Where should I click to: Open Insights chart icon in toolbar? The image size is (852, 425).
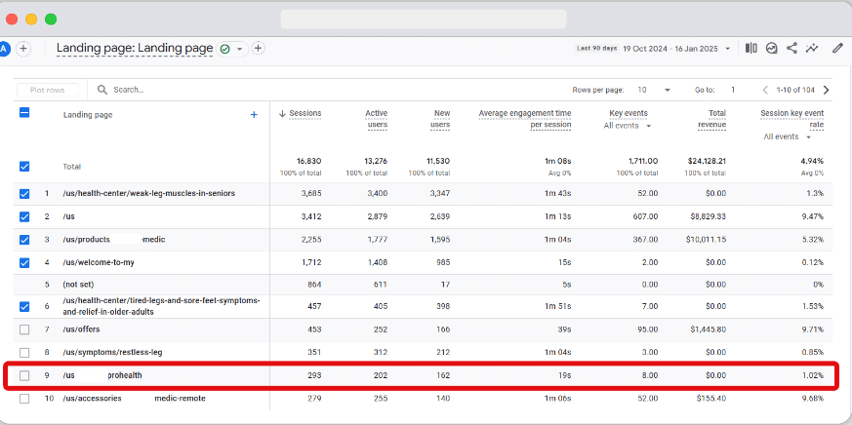(772, 49)
